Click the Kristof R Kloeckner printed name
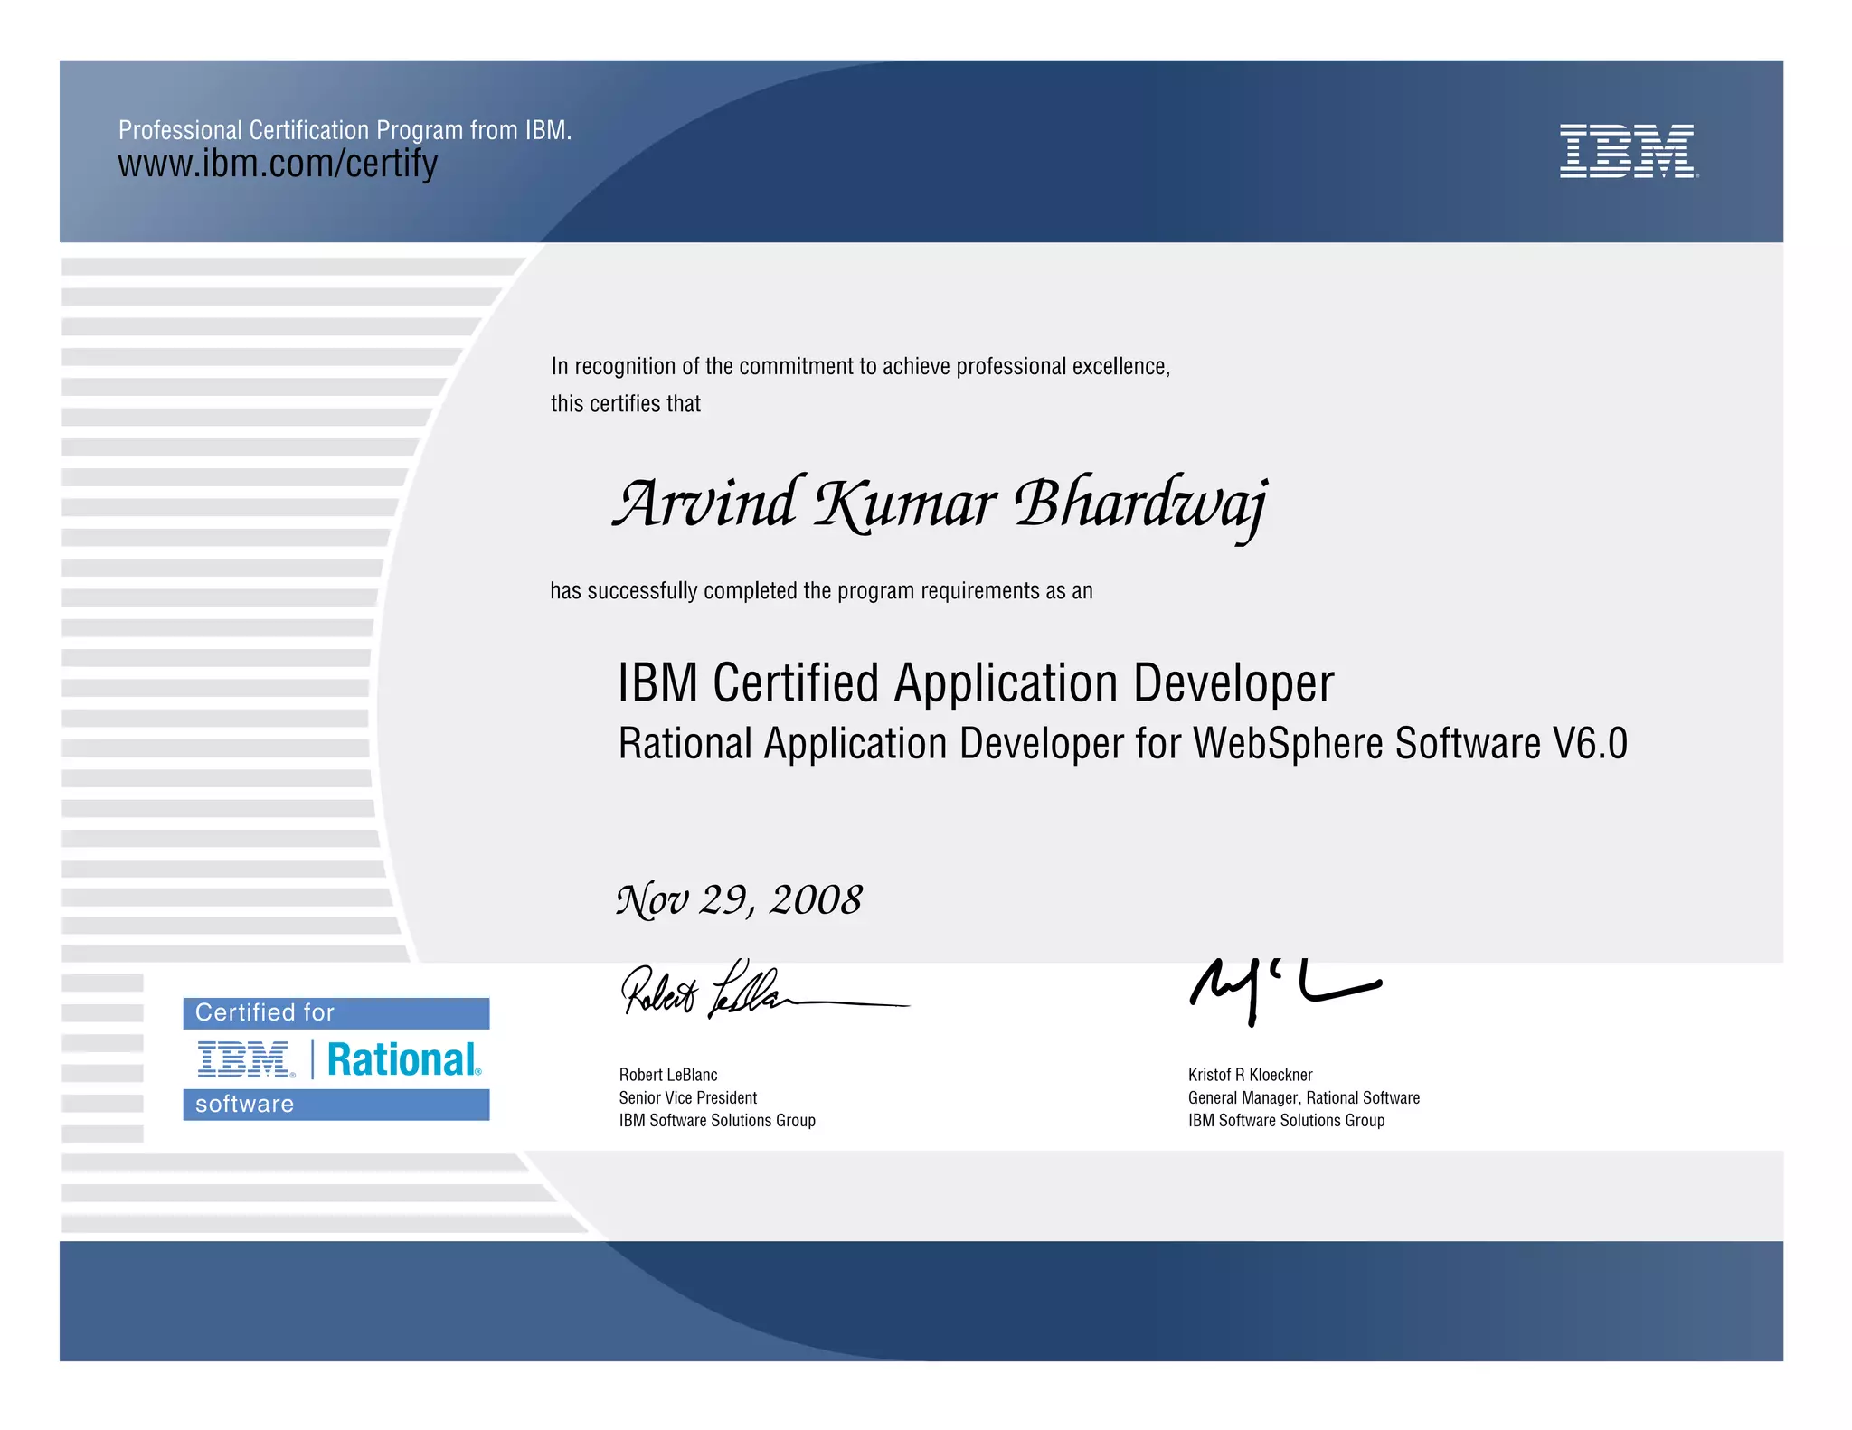Image resolution: width=1852 pixels, height=1430 pixels. (1250, 1075)
